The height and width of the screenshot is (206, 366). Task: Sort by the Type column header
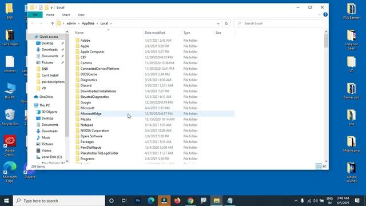click(x=187, y=33)
